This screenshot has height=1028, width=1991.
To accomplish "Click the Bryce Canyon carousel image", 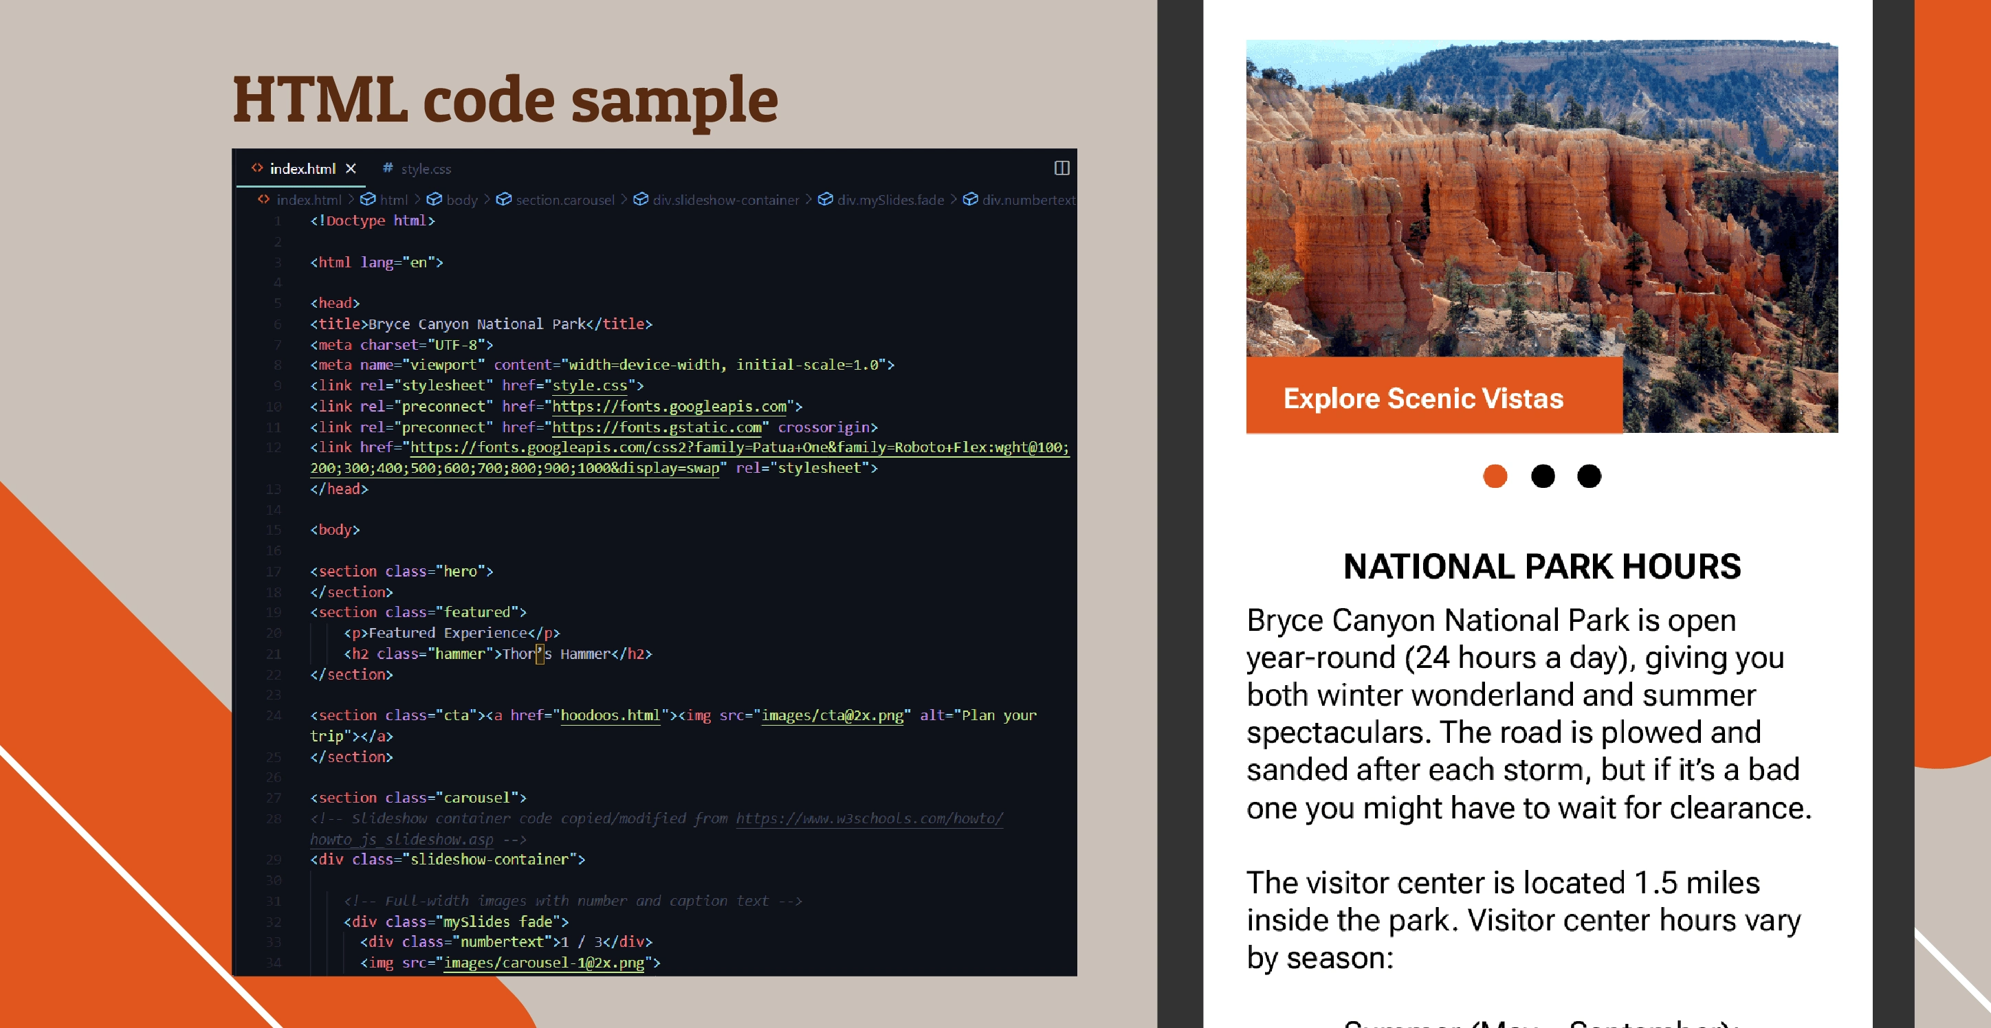I will pyautogui.click(x=1541, y=201).
